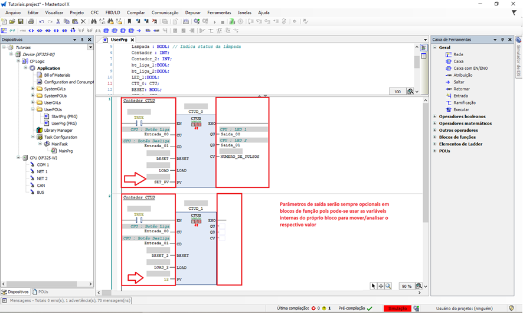This screenshot has width=523, height=315.
Task: Collapse the UserPOUs folder
Action: click(x=32, y=109)
